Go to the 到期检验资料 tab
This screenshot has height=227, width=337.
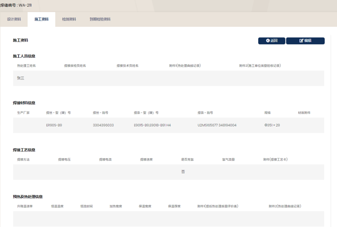(100, 19)
